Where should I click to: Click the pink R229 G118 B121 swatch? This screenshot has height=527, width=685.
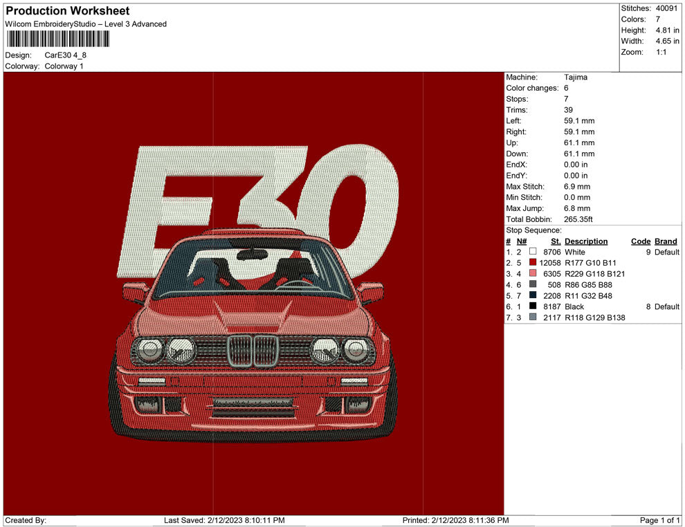pyautogui.click(x=533, y=274)
